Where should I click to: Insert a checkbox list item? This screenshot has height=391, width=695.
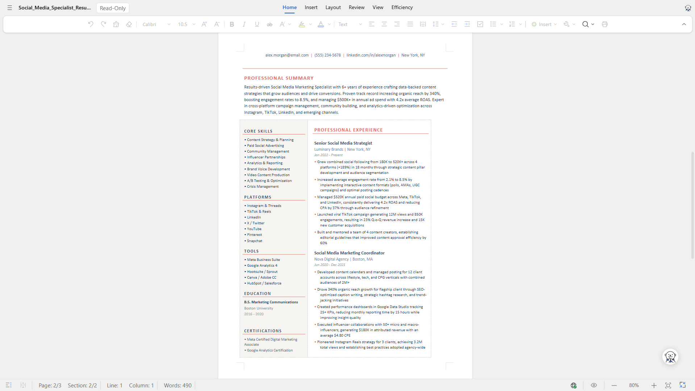[x=480, y=24]
